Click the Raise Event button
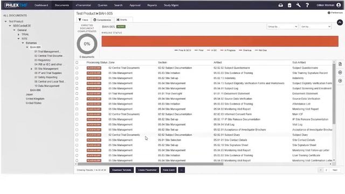The height and width of the screenshot is (194, 345). tap(169, 170)
